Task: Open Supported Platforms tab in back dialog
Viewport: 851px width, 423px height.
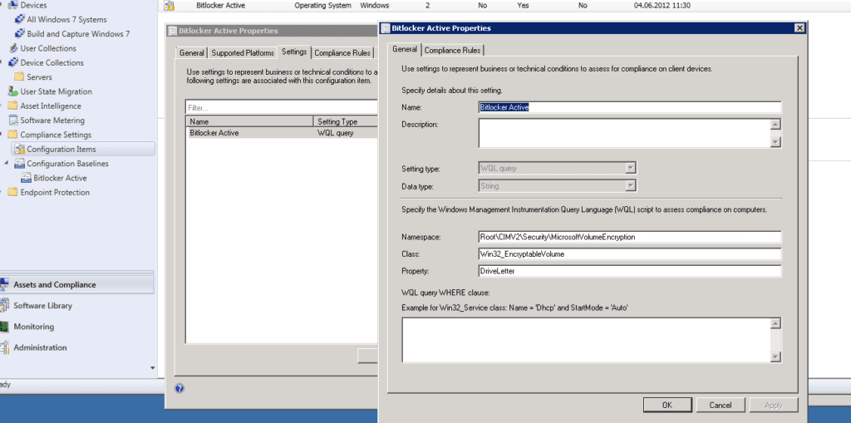Action: click(x=243, y=52)
